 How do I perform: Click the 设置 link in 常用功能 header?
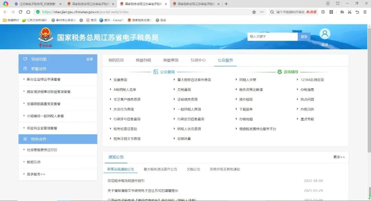point(89,59)
